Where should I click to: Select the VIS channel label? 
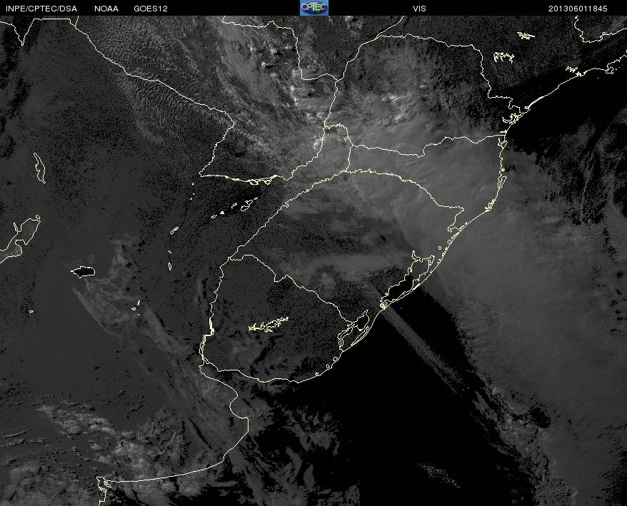tap(419, 9)
